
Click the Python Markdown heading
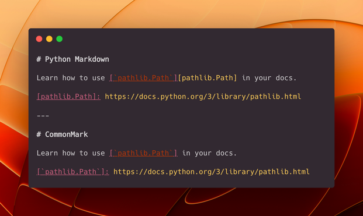tap(77, 59)
